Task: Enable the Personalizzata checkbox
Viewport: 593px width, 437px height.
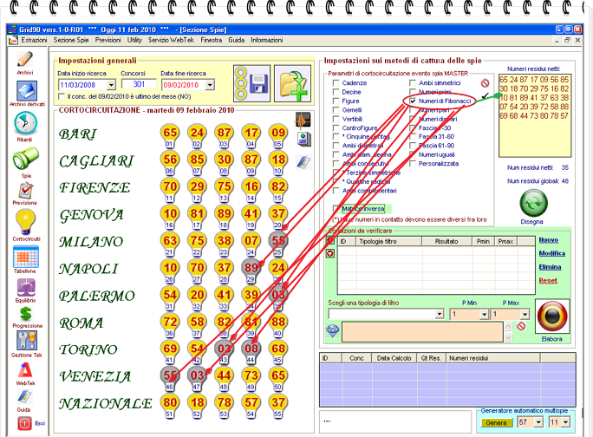Action: (413, 164)
